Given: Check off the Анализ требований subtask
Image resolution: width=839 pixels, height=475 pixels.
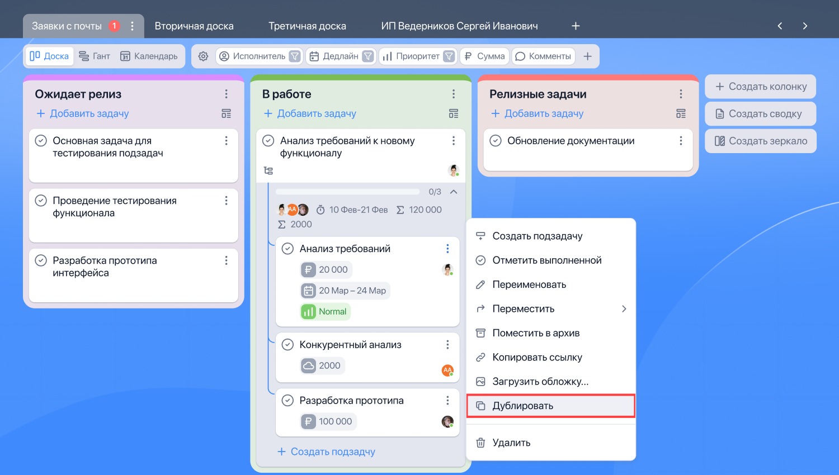Looking at the screenshot, I should click(287, 249).
